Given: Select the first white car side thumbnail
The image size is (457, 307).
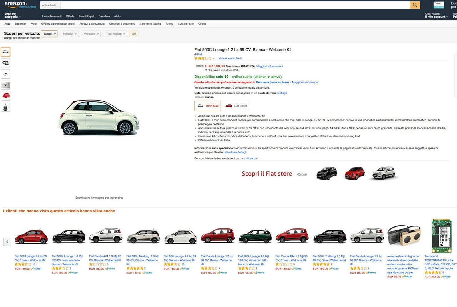Looking at the screenshot, I should click(x=5, y=52).
